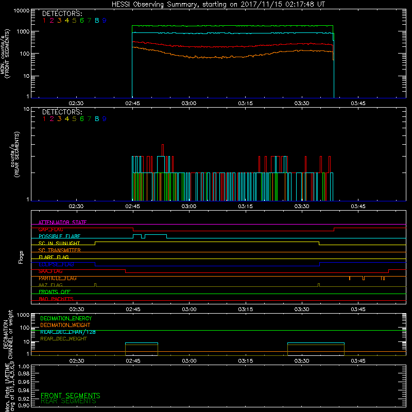Select detector 6 in front segments legend
This screenshot has width=412, height=412.
pos(82,21)
